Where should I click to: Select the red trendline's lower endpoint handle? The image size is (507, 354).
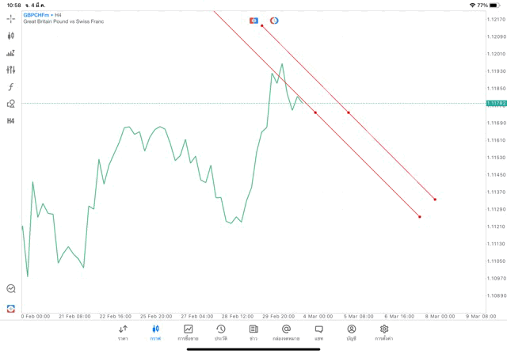(x=420, y=217)
